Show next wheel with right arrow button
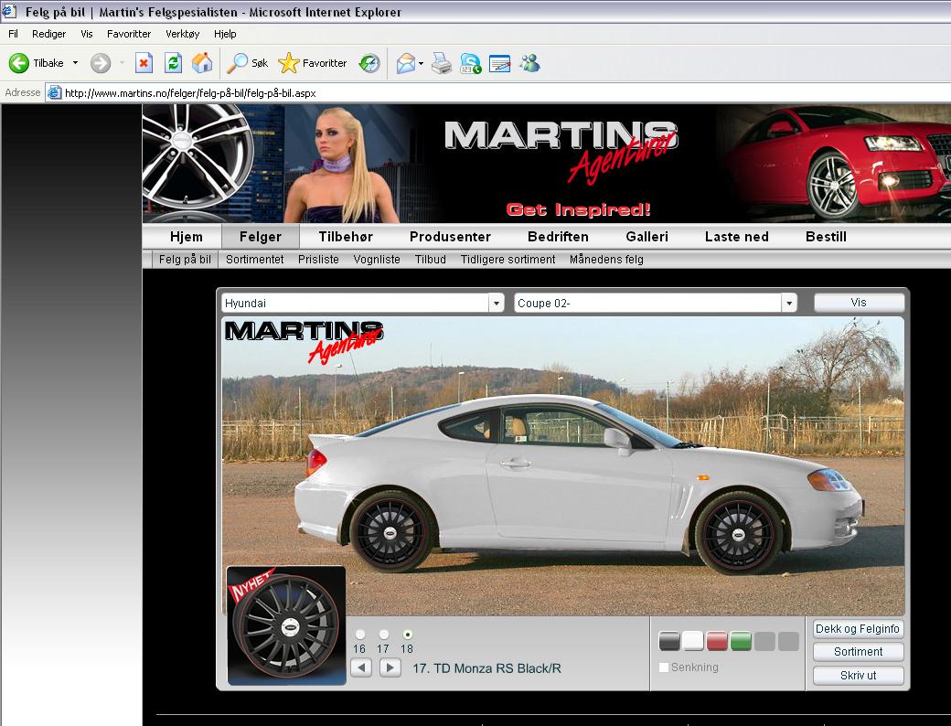Image resolution: width=951 pixels, height=726 pixels. tap(390, 668)
